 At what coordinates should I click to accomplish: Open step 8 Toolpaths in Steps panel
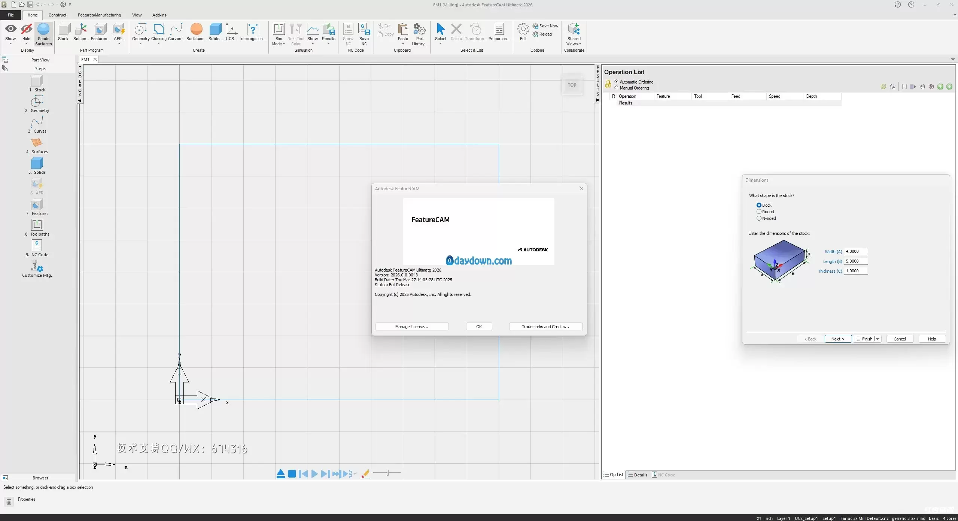tap(37, 228)
